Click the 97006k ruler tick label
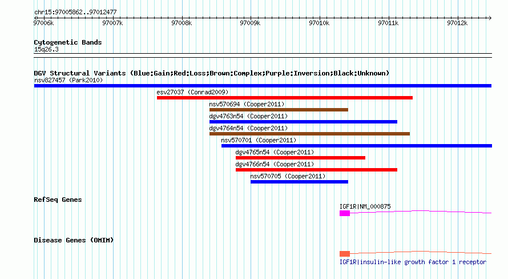The height and width of the screenshot is (279, 508). tap(44, 23)
